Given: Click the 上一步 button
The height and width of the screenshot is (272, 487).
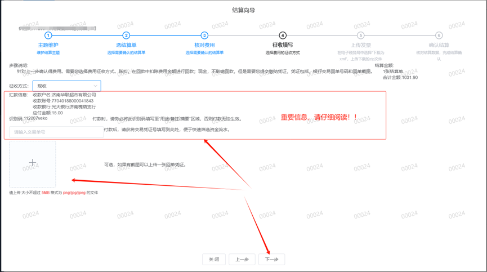Looking at the screenshot, I should 242,259.
